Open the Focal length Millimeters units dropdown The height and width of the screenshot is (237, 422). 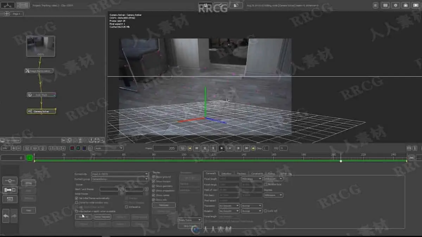[251, 179]
